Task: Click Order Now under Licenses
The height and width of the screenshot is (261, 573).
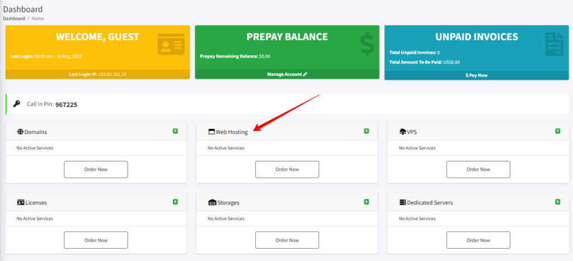Action: [x=96, y=240]
